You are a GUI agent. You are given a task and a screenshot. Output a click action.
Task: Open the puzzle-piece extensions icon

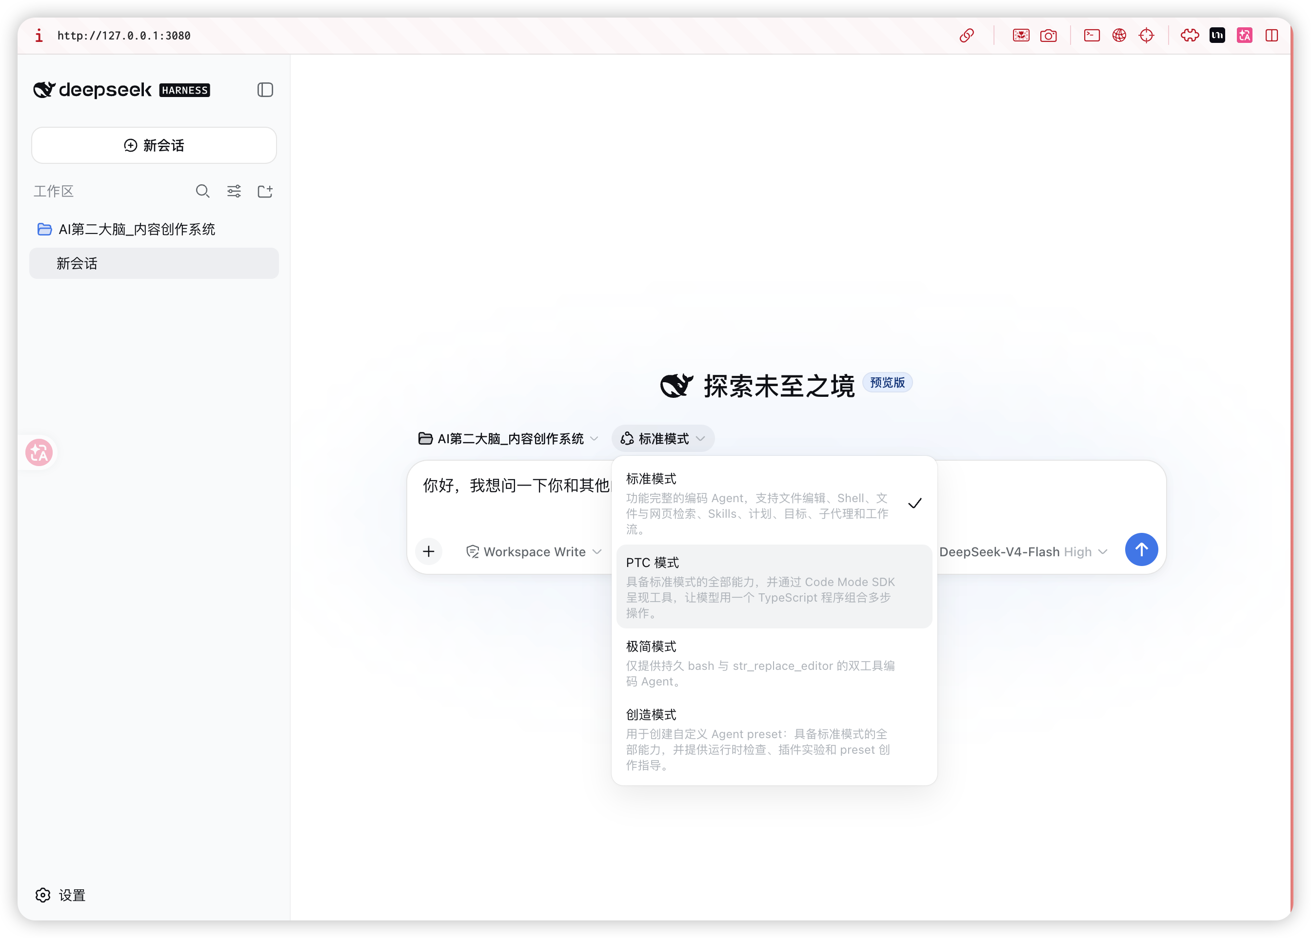1190,36
